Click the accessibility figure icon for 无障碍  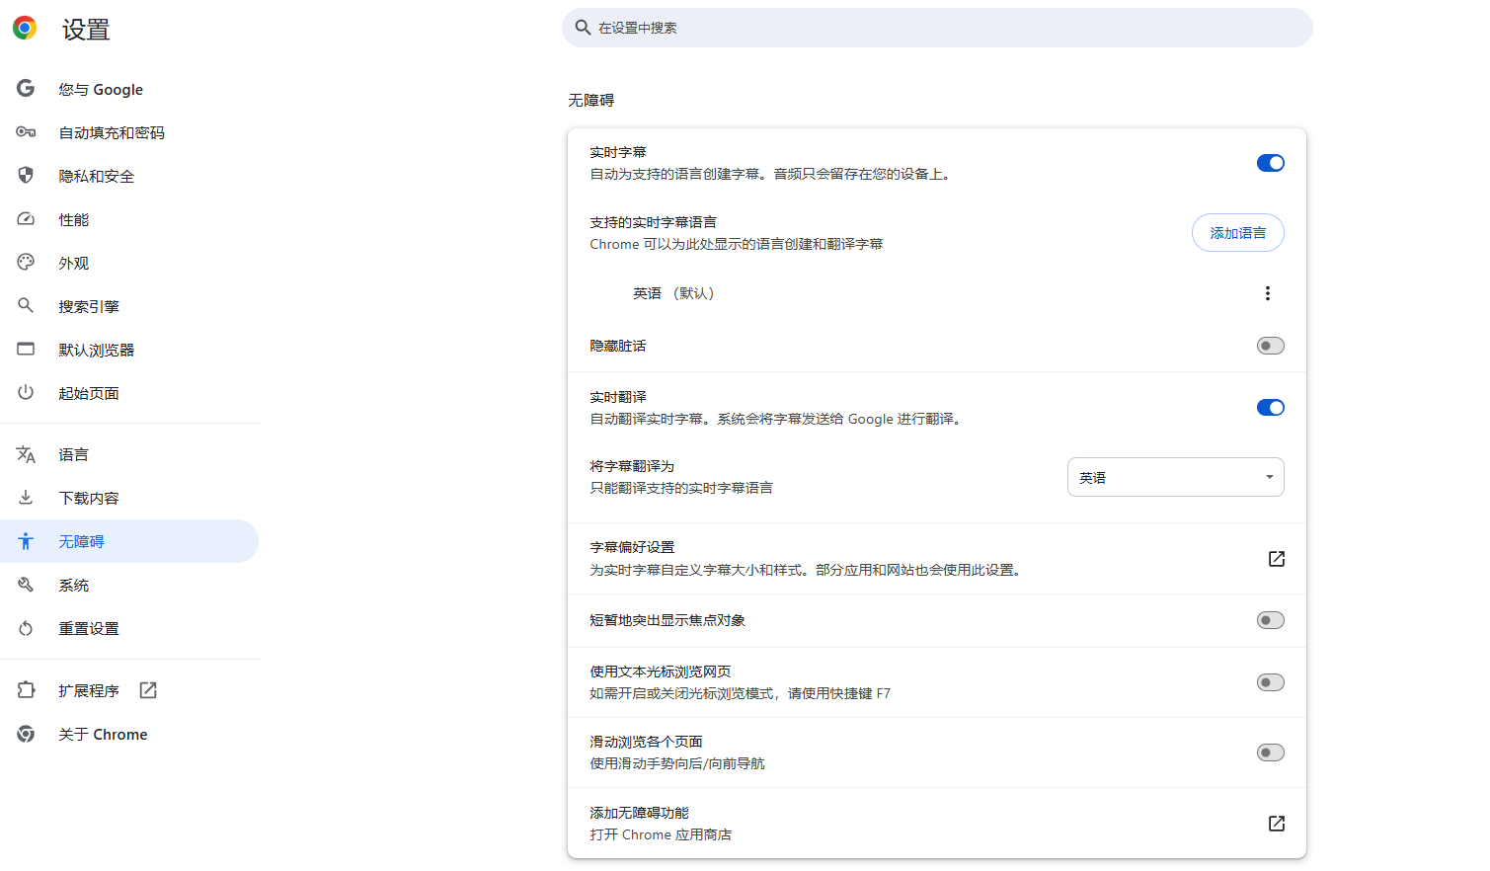click(26, 541)
